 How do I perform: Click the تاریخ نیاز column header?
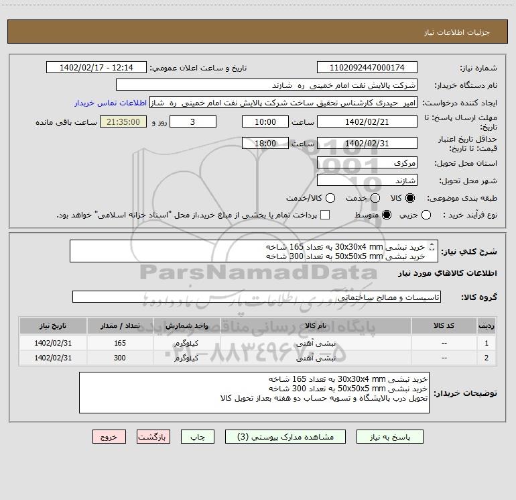pyautogui.click(x=53, y=326)
